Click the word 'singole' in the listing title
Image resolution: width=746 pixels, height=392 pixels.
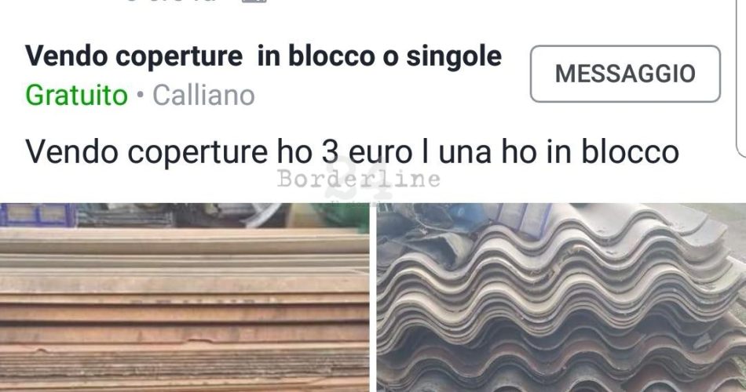click(454, 56)
